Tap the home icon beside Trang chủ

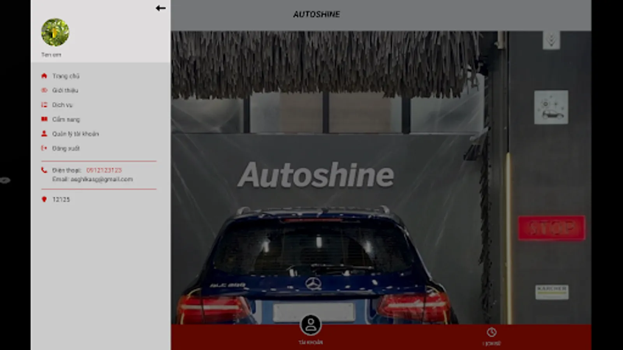click(x=44, y=76)
